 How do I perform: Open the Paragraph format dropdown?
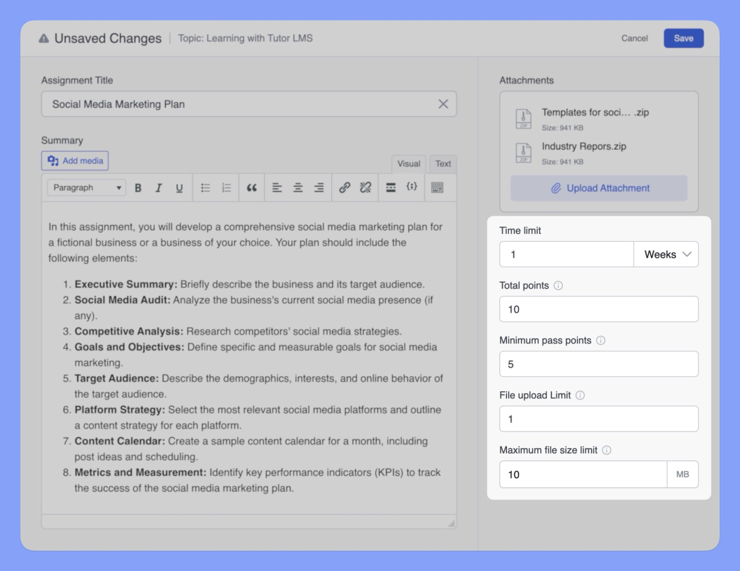86,188
